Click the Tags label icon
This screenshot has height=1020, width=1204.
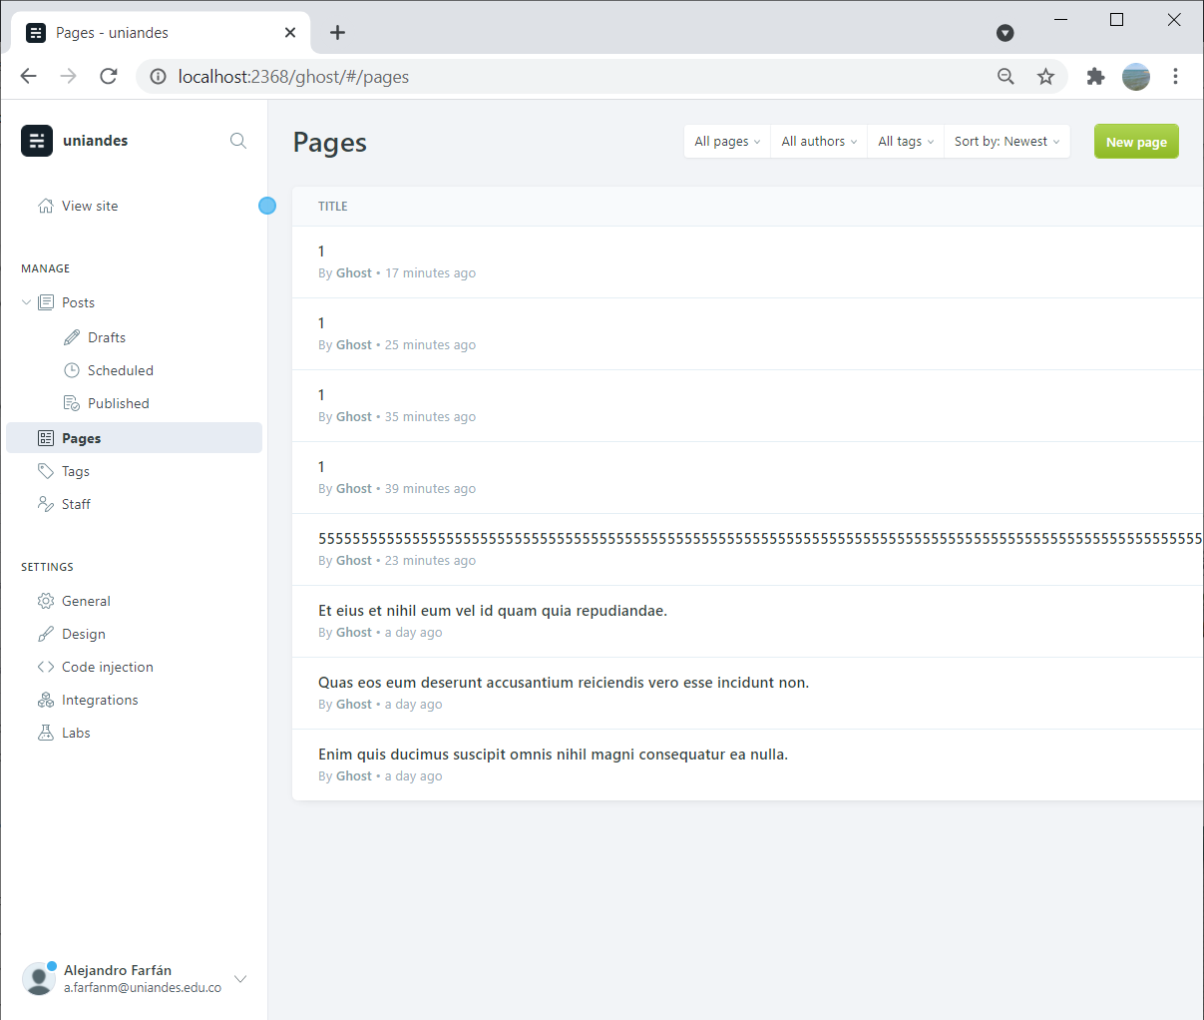point(46,471)
